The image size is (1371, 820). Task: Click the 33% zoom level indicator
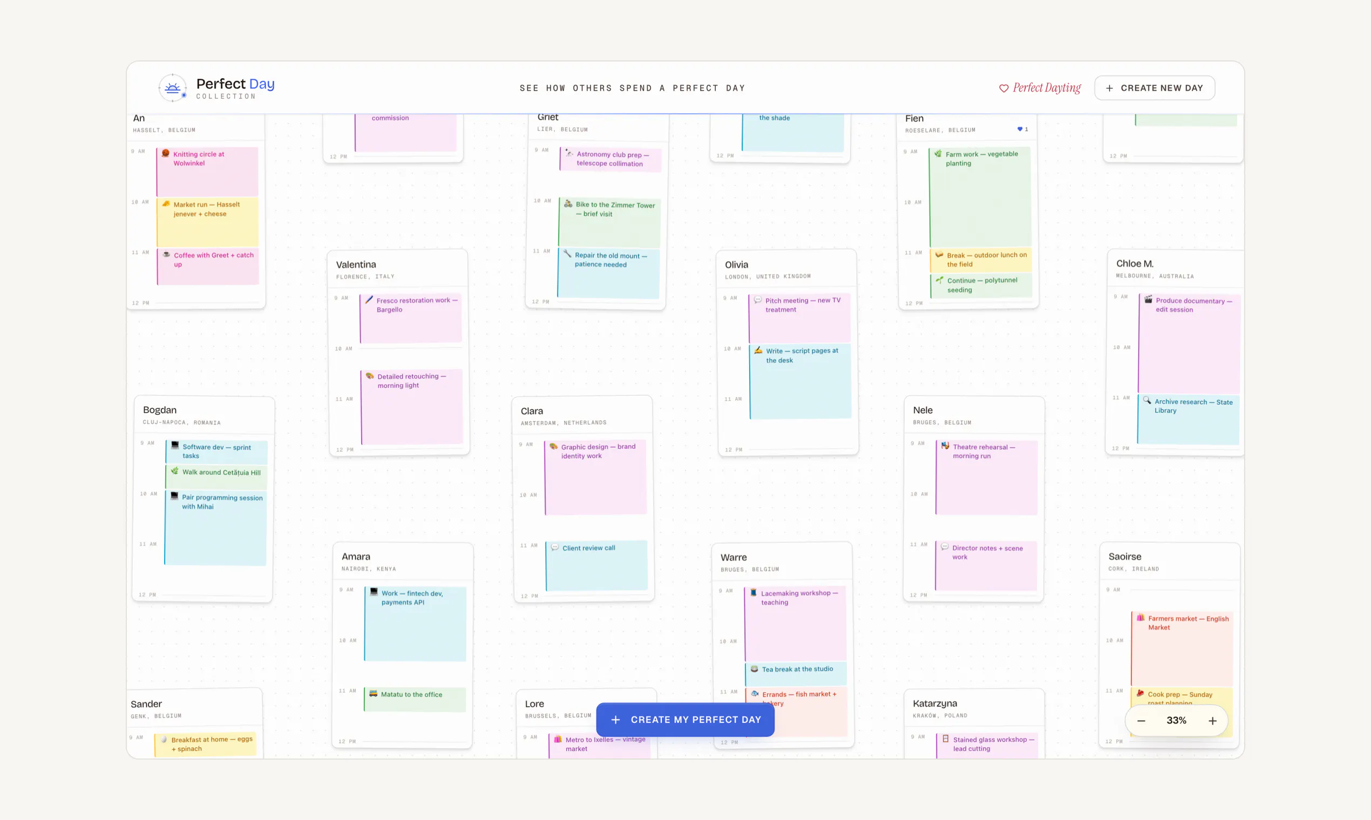point(1176,721)
